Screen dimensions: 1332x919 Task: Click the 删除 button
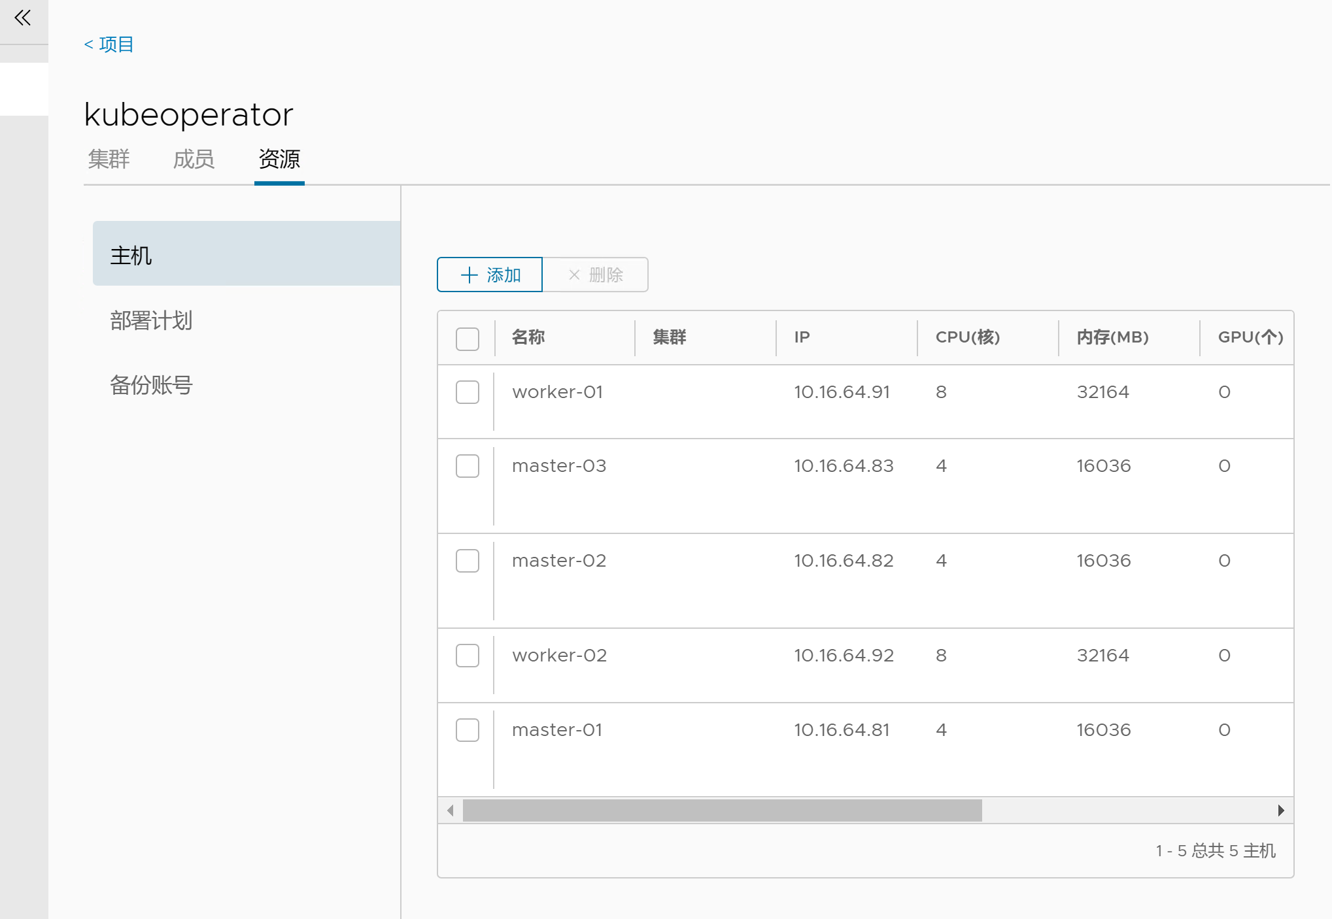595,275
